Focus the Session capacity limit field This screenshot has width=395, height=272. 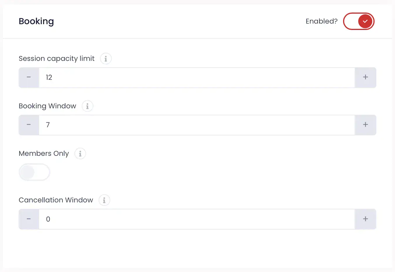(197, 77)
